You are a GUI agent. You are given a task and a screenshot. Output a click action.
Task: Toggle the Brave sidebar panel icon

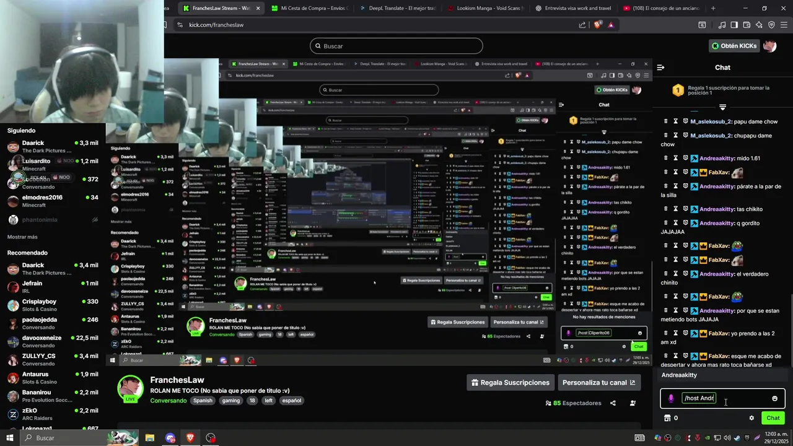734,25
